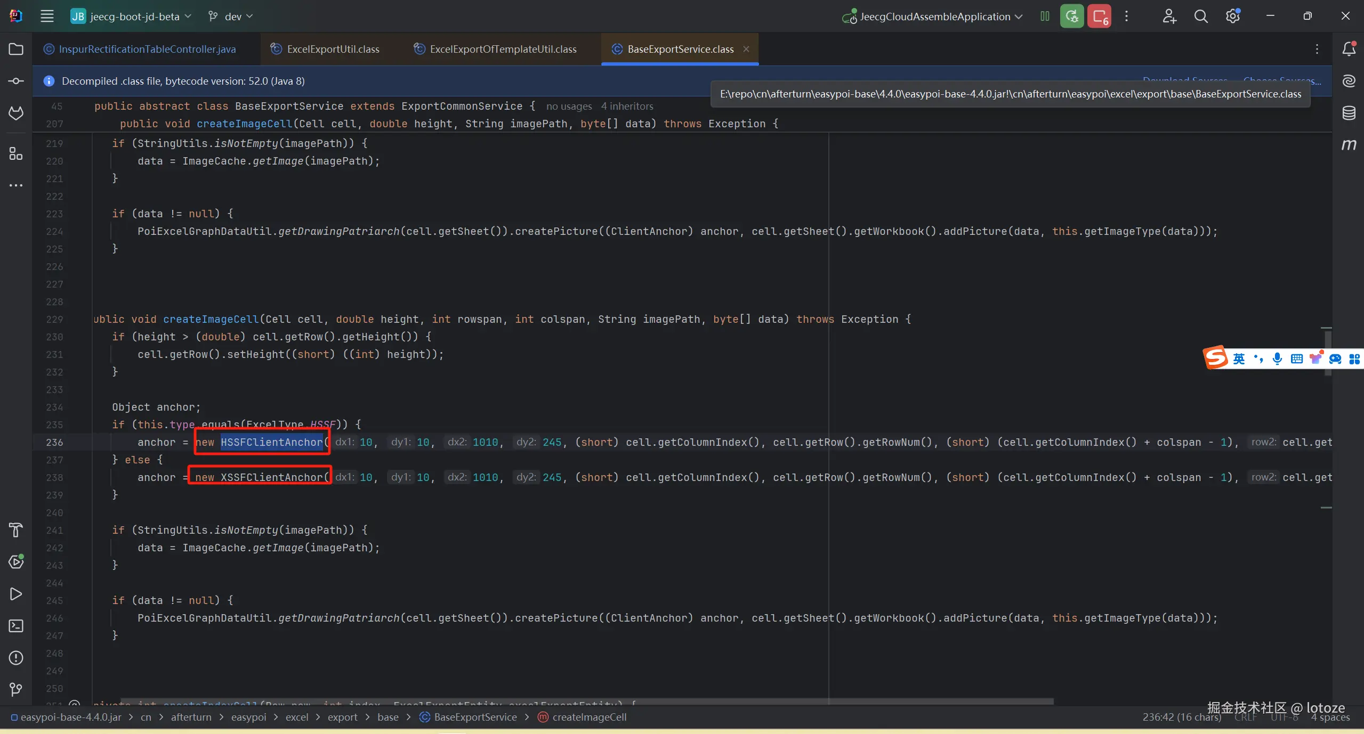Expand JeecgCloudAssembleApplication run configuration dropdown

coord(936,17)
